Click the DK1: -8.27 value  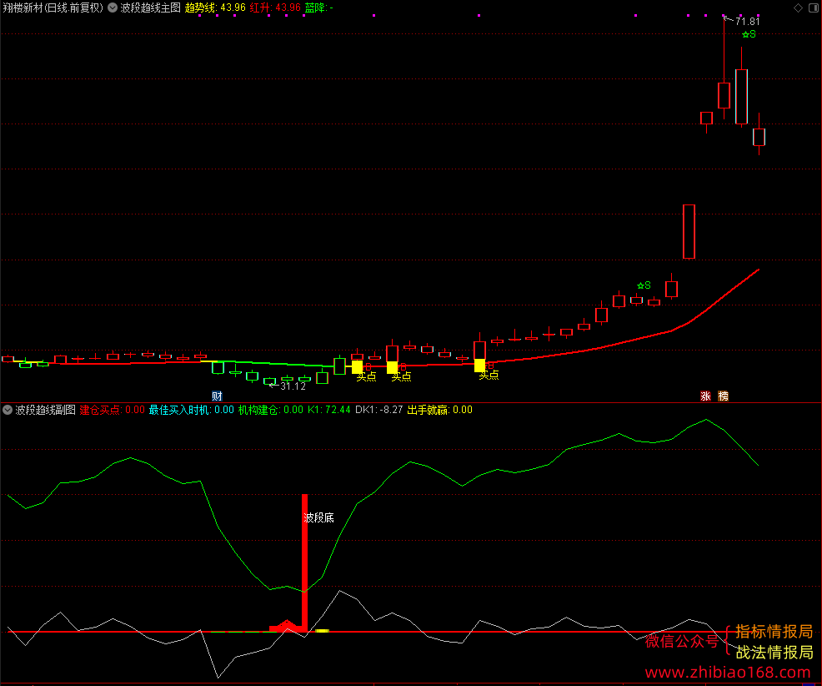point(379,410)
